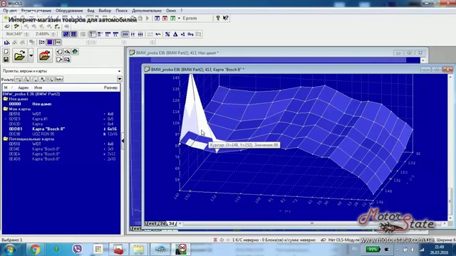The height and width of the screenshot is (256, 456).
Task: Click the 'A' filter button
Action: pos(26,79)
